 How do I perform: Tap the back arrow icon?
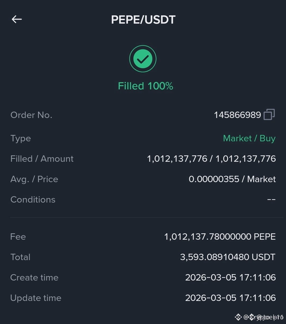tap(17, 19)
